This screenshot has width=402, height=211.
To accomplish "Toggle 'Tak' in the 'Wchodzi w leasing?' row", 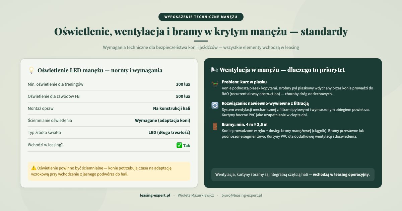I will tap(186, 145).
